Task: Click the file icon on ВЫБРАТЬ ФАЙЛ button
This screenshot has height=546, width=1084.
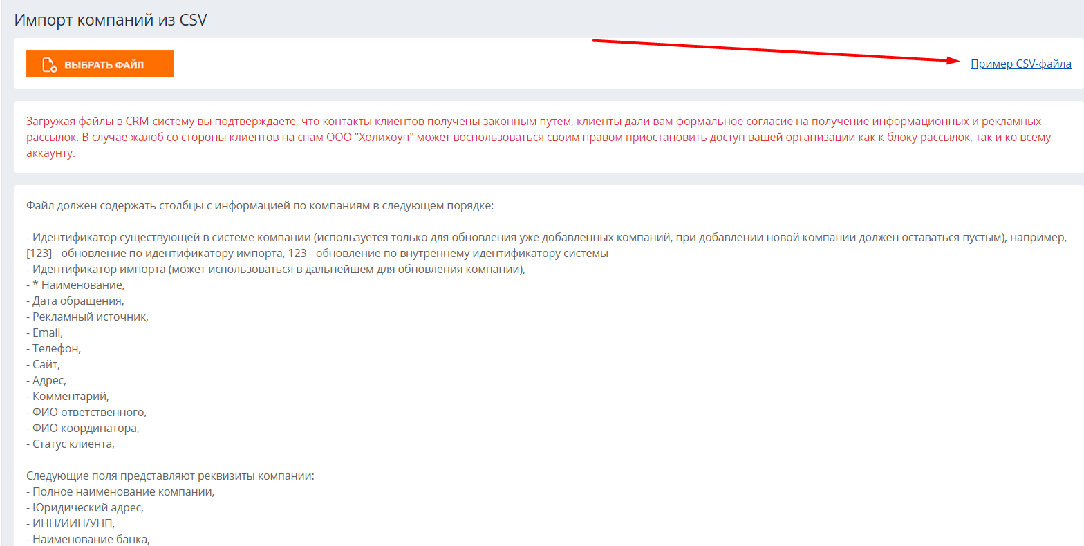Action: 49,65
